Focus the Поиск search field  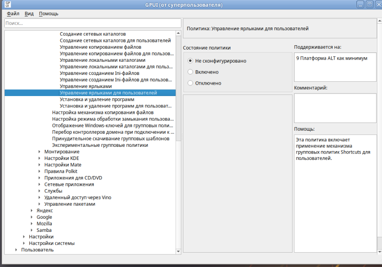[x=93, y=23]
